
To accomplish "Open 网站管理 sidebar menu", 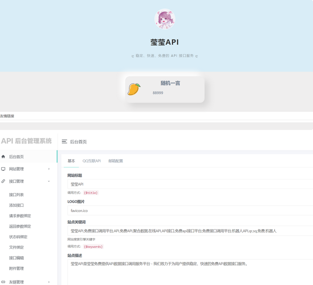I will tap(16, 169).
